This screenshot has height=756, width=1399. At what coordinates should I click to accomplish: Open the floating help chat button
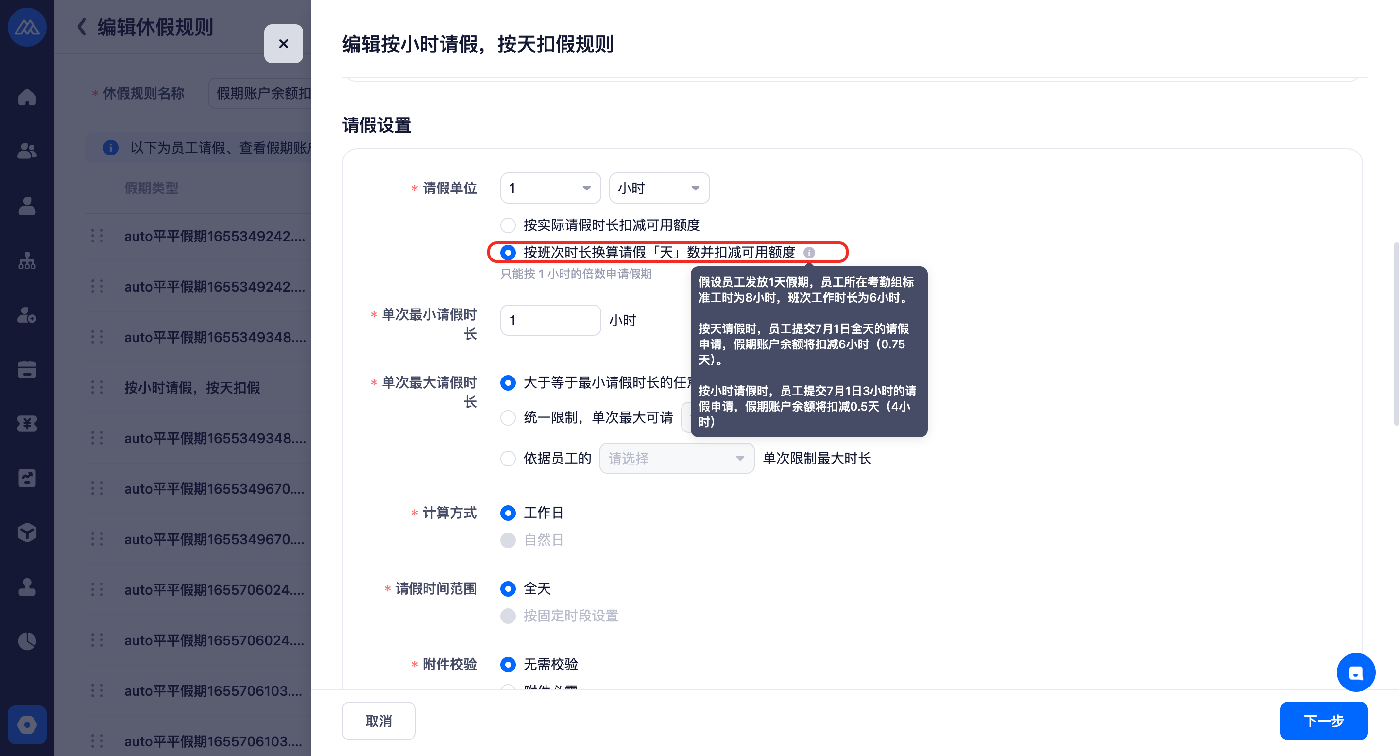1356,672
